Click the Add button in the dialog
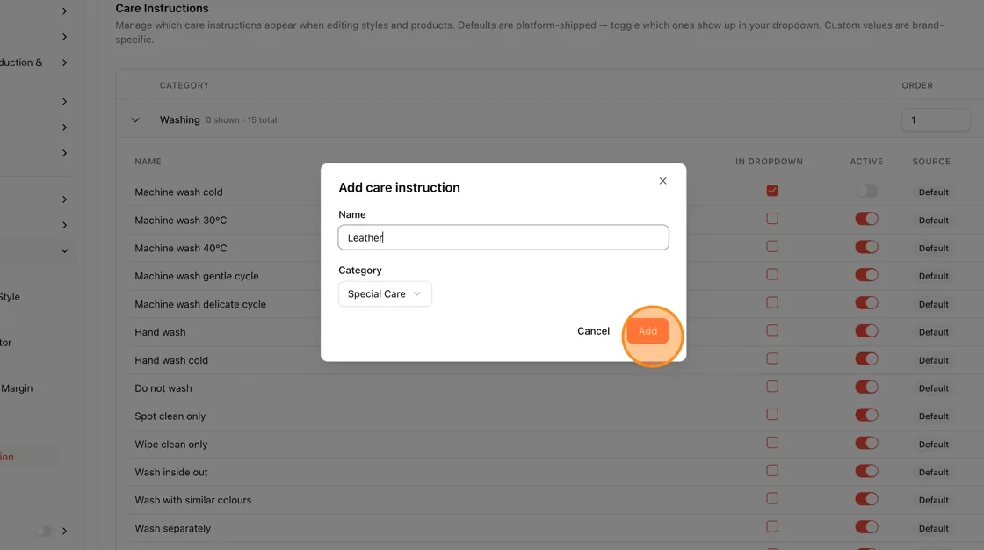 click(648, 331)
